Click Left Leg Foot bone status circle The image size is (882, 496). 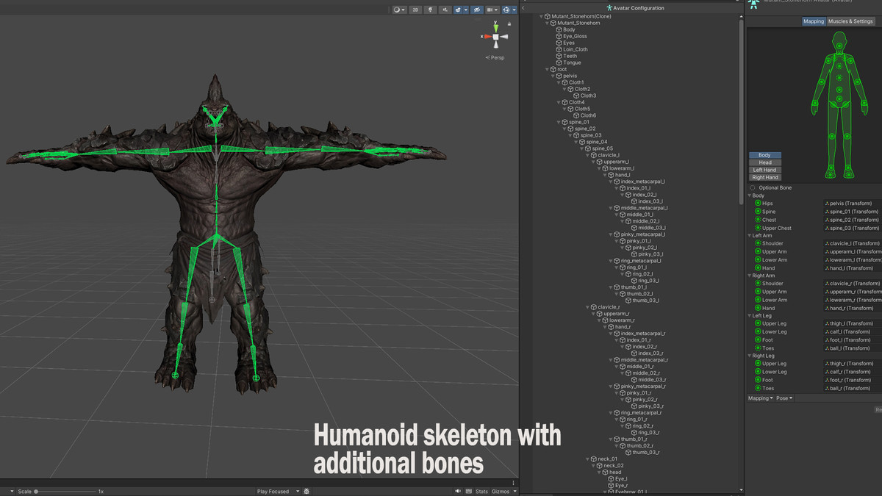tap(758, 339)
